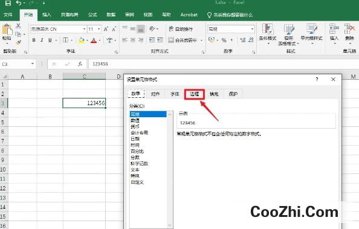The width and height of the screenshot is (359, 229).
Task: Click the Copy icon
Action: pyautogui.click(x=18, y=34)
